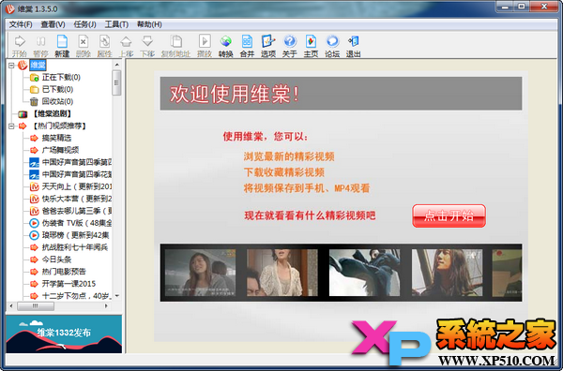The height and width of the screenshot is (371, 563).
Task: Open 选项 options from the toolbar
Action: click(268, 46)
